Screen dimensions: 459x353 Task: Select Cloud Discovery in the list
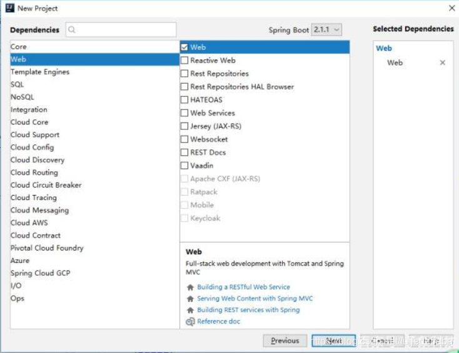[95, 160]
